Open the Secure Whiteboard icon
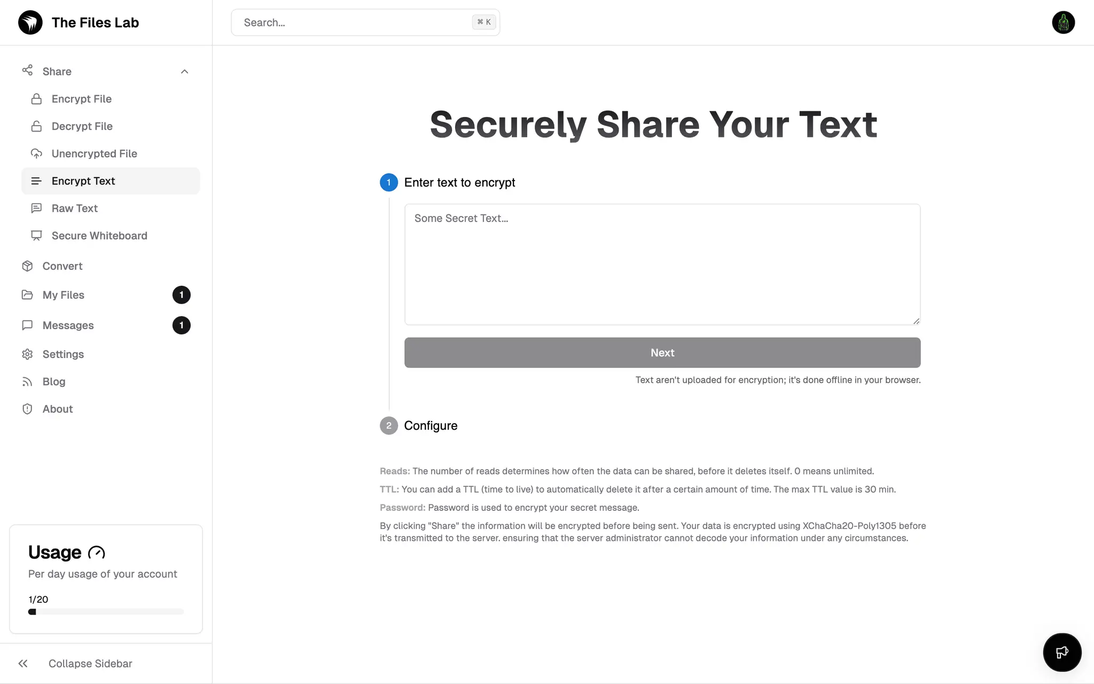Image resolution: width=1094 pixels, height=684 pixels. [36, 235]
